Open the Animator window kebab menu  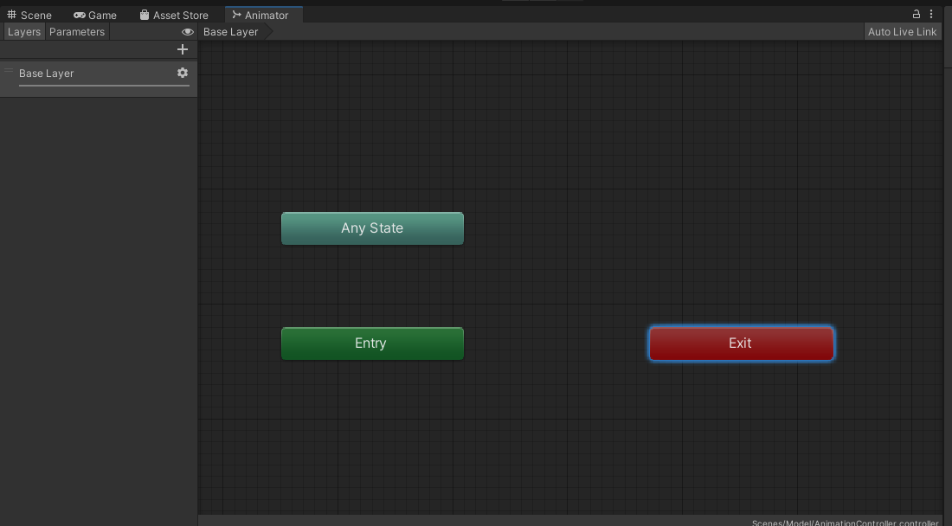point(931,14)
